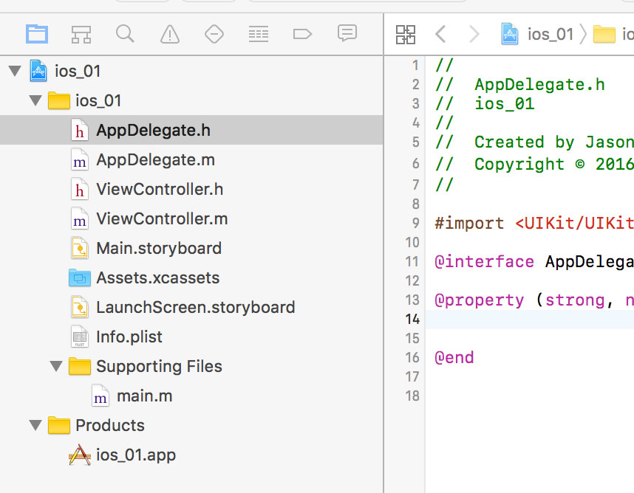Click the 'strong' attribute keyword in code
This screenshot has width=634, height=493.
coord(575,300)
